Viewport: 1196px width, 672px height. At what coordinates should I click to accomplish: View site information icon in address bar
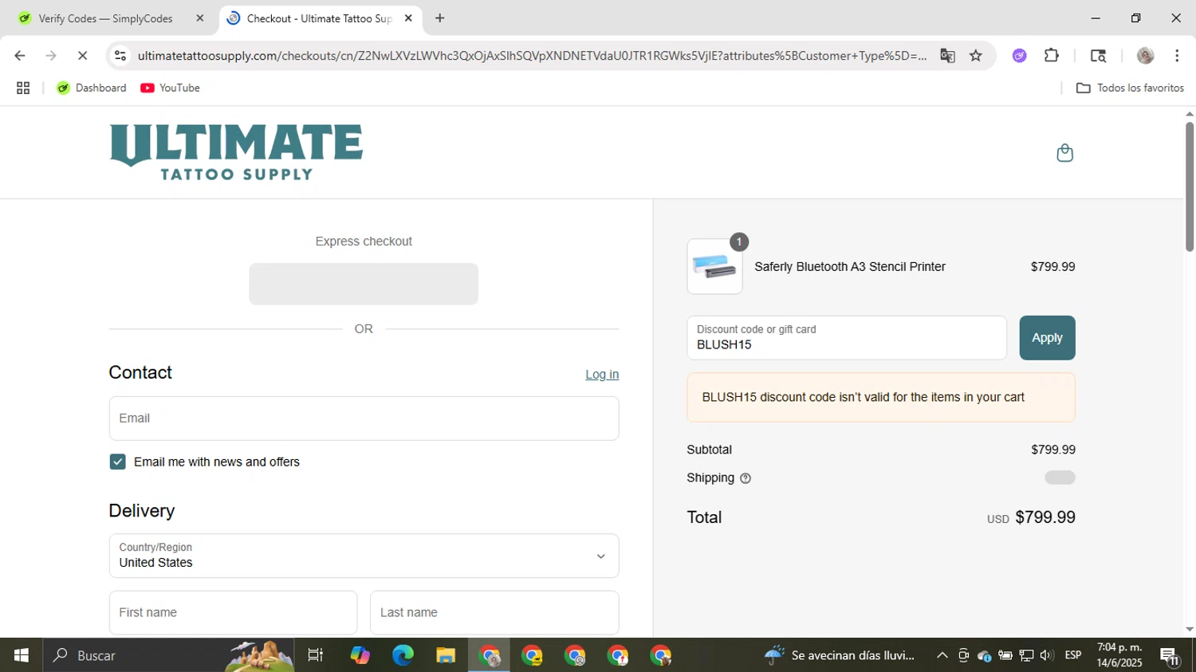point(120,56)
